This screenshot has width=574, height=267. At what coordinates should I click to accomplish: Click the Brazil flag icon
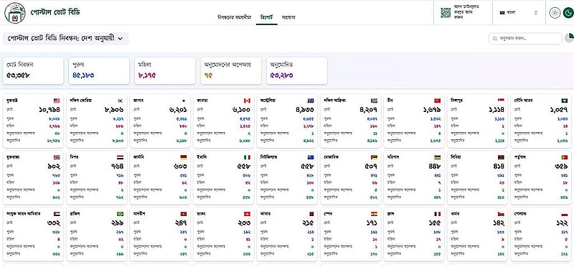point(121,214)
